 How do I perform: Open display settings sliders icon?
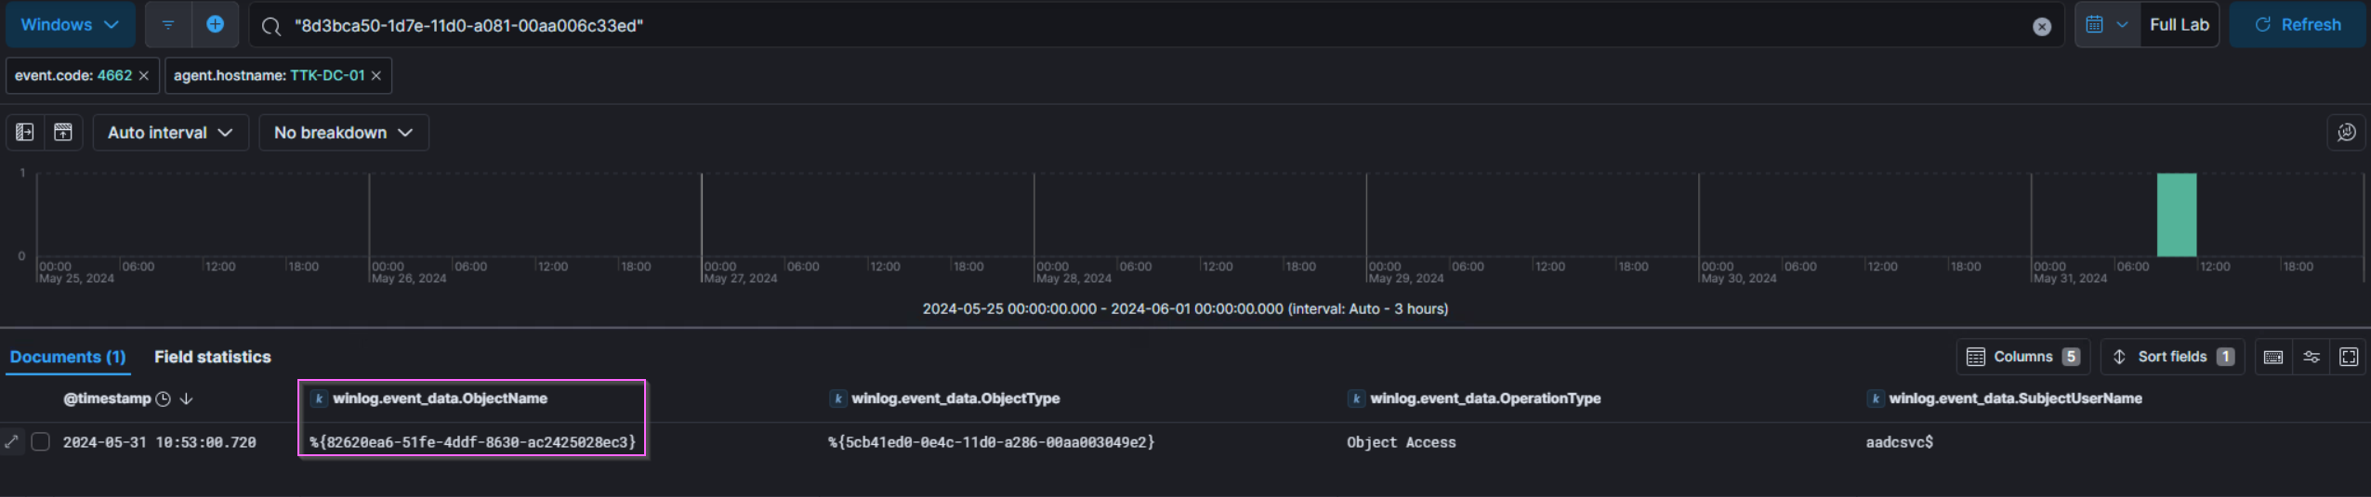2311,358
